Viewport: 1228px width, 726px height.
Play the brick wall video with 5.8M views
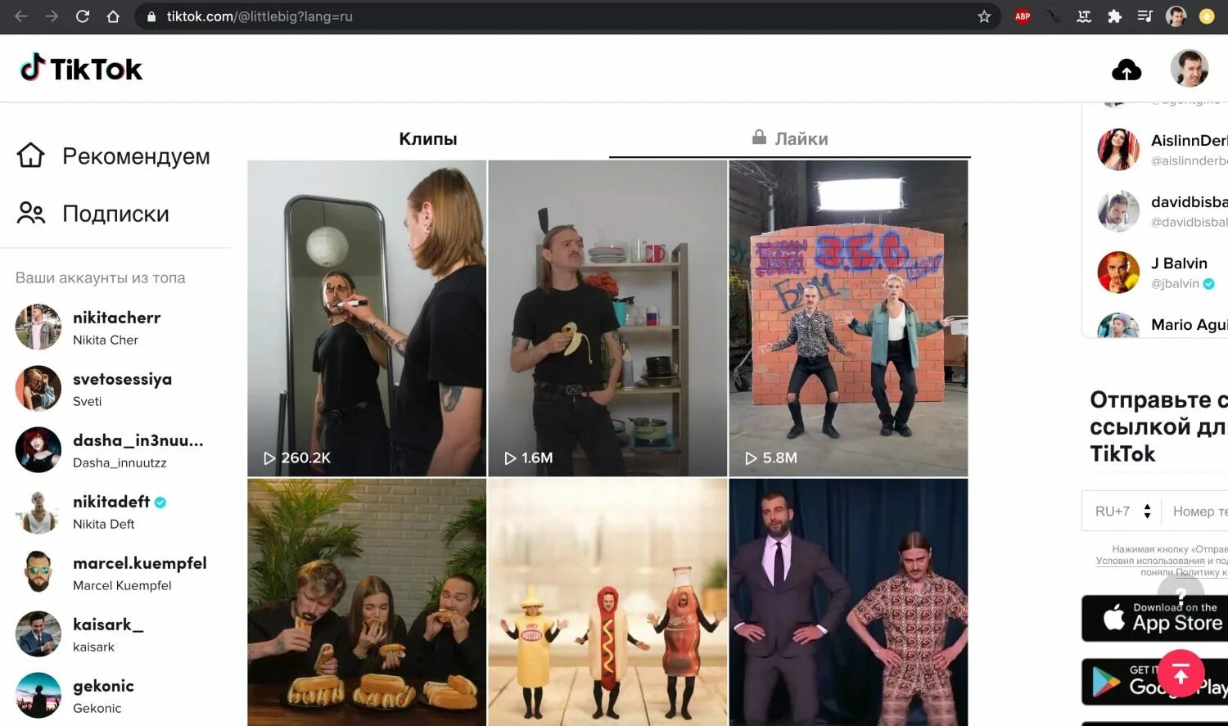848,318
